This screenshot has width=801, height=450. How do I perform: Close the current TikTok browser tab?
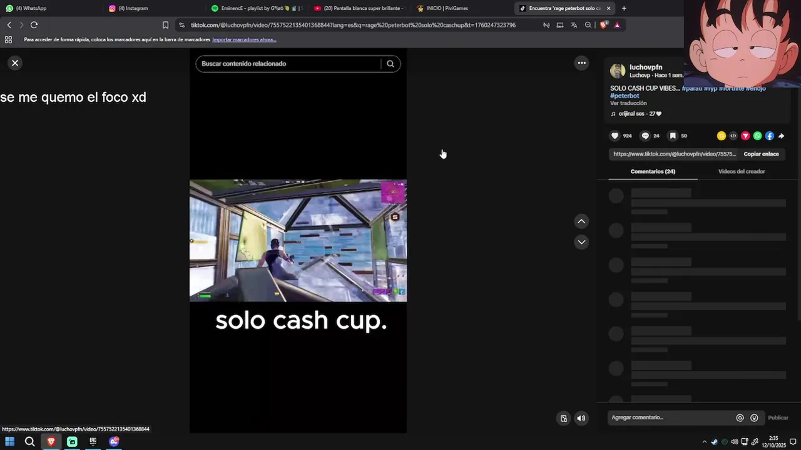coord(608,8)
